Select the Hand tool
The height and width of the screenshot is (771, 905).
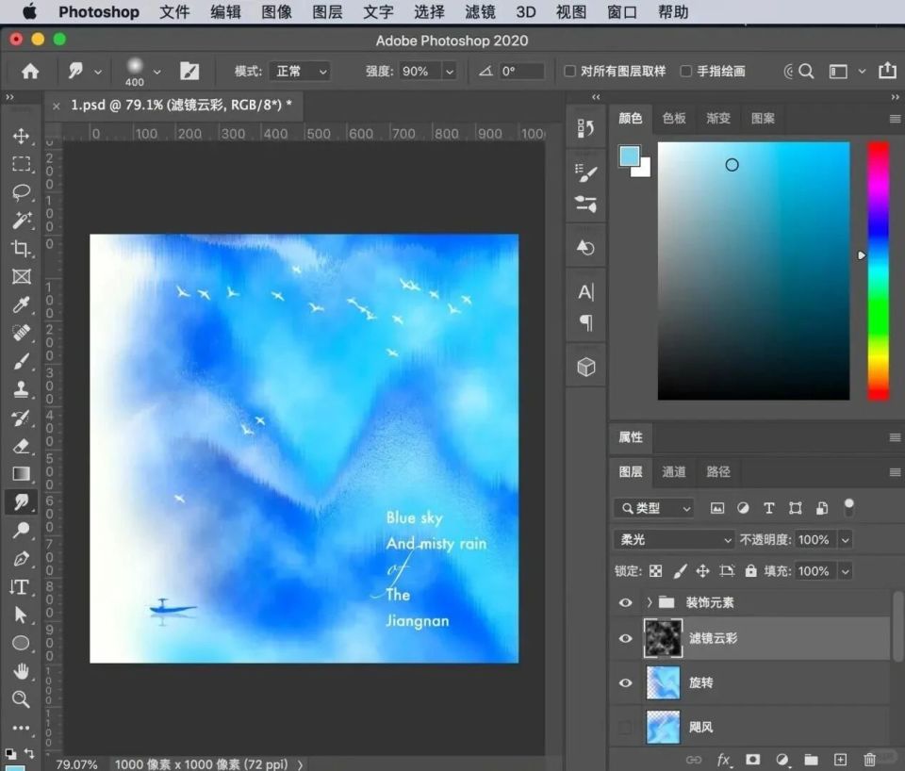pos(21,671)
